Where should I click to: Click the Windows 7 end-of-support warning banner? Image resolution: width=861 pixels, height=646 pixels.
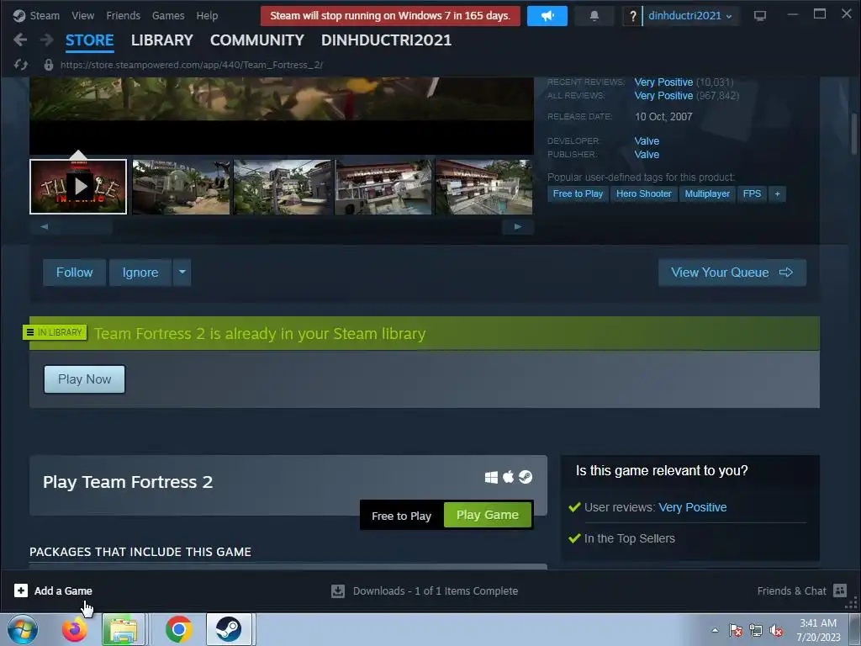click(x=390, y=16)
